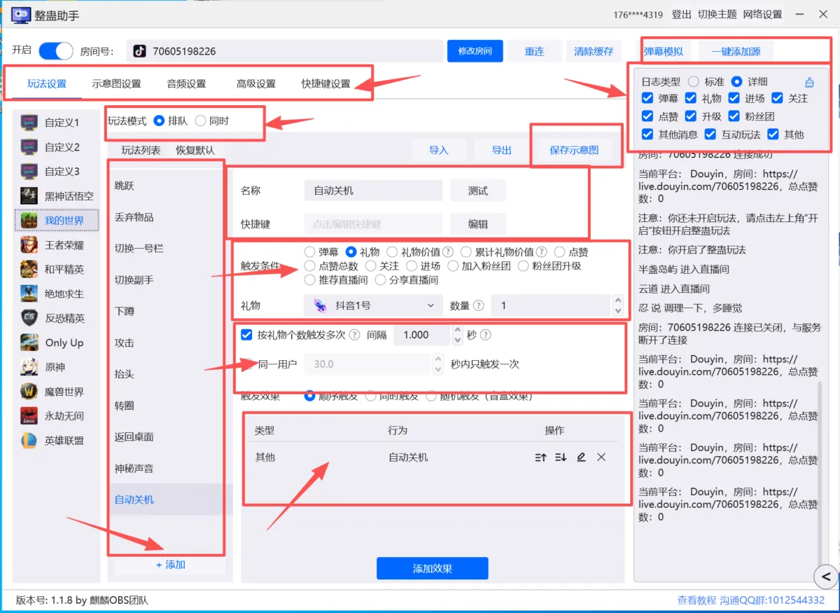Click the help icon next to 数量
Image resolution: width=840 pixels, height=613 pixels.
[x=479, y=305]
